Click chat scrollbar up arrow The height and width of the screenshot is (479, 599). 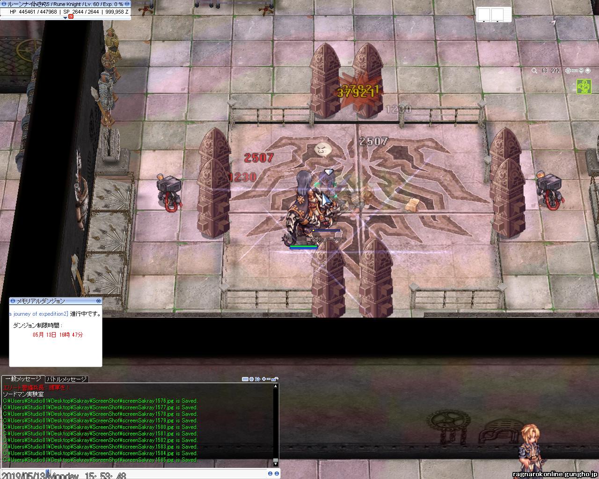point(276,386)
